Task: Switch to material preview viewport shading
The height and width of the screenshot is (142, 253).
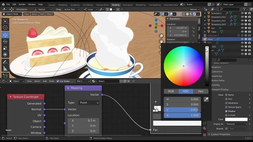Action: 191,14
